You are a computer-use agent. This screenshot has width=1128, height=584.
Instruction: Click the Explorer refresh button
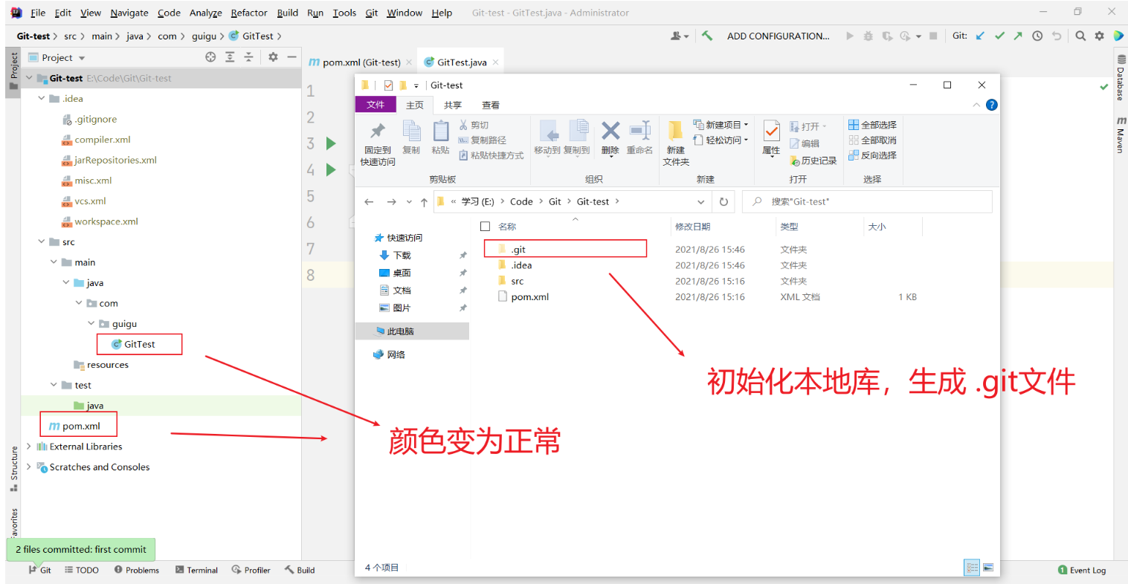point(723,202)
